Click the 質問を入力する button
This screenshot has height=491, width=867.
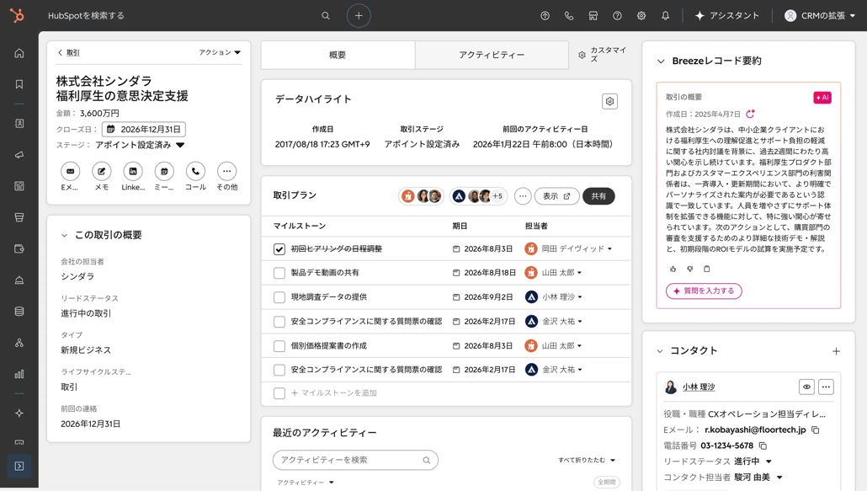(x=704, y=291)
